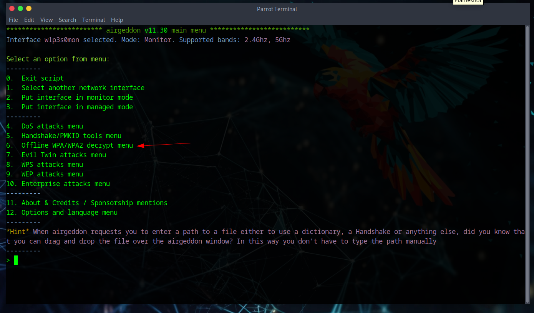Open the File menu
Image resolution: width=534 pixels, height=313 pixels.
(13, 20)
